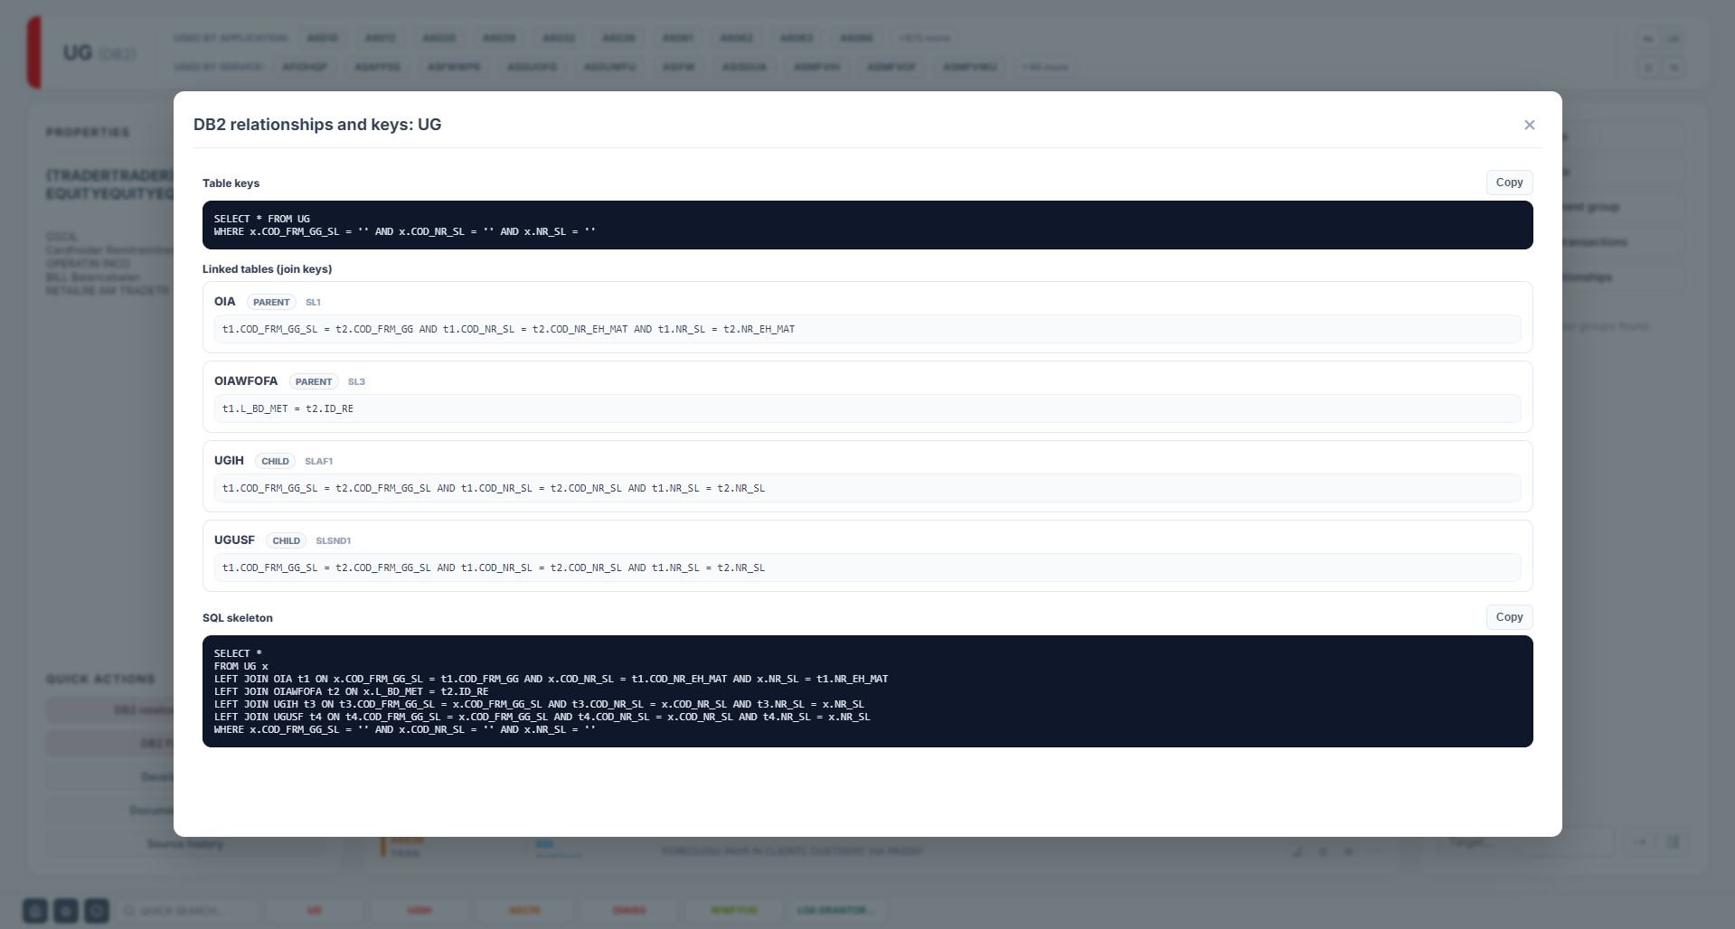Click the OIAWFOFA linked table name

click(246, 381)
